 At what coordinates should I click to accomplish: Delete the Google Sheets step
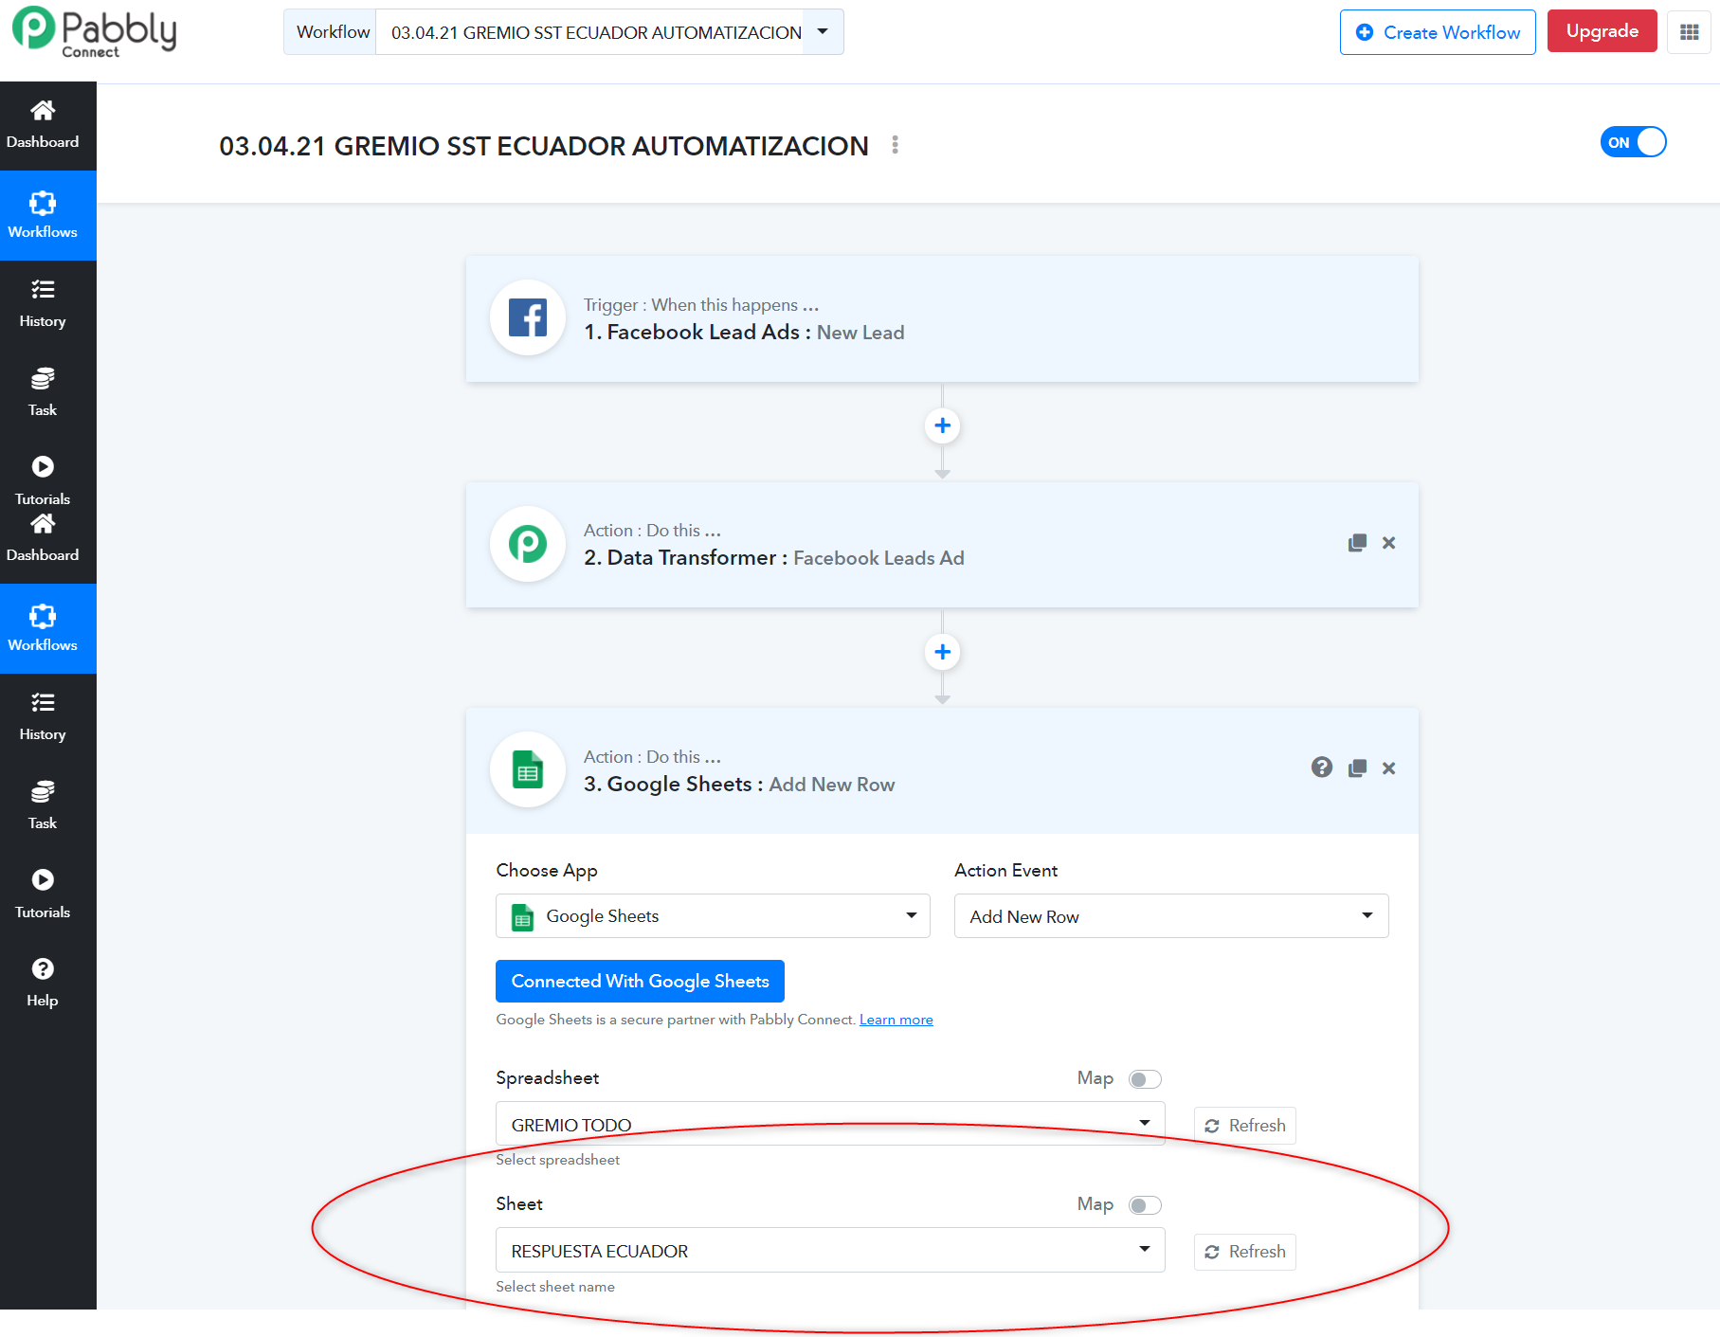(x=1388, y=768)
